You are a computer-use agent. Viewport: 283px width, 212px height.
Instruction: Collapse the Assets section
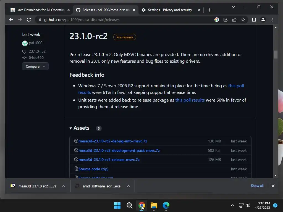click(x=79, y=128)
